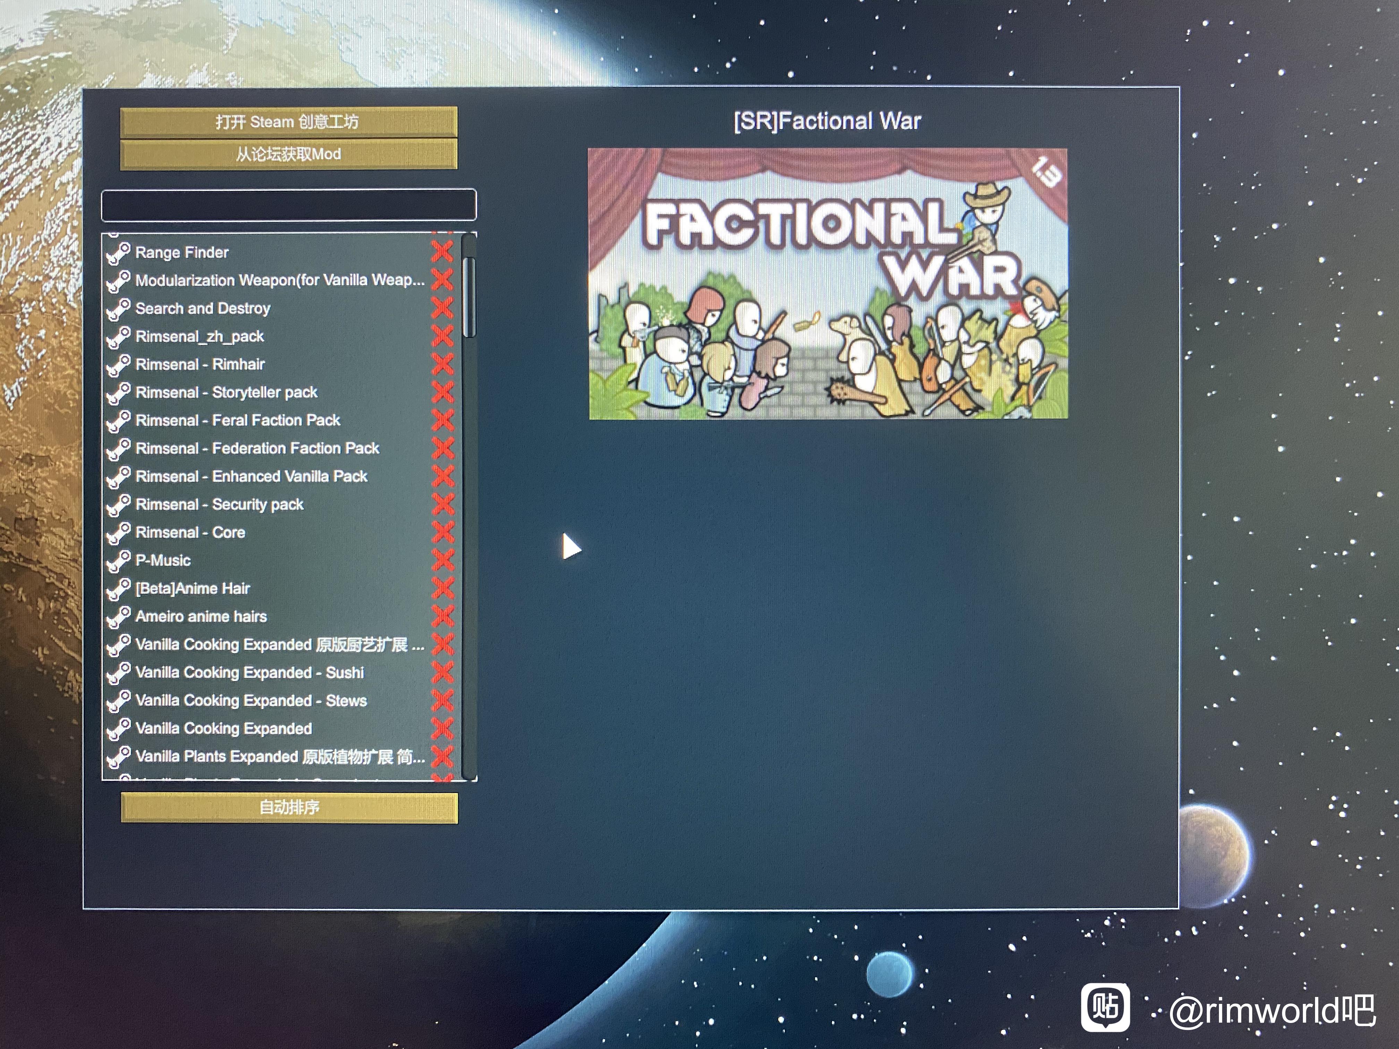Screen dimensions: 1399x1049
Task: Select Vanilla Cooking Expanded 原版厨艺扩展 row
Action: click(282, 644)
